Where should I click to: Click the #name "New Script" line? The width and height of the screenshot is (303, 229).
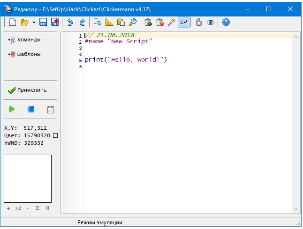pos(119,41)
